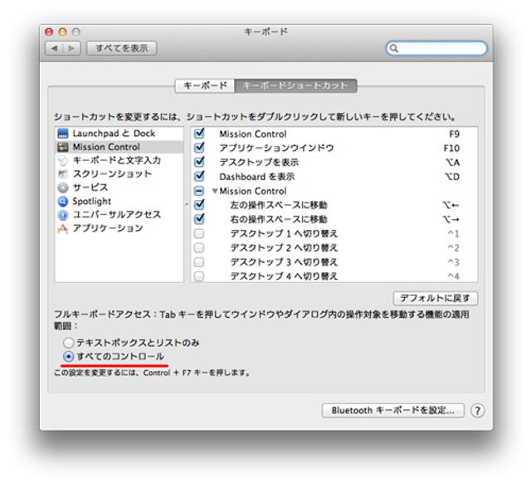The height and width of the screenshot is (483, 531).
Task: Uncheck Dashboard を表示 checkbox
Action: click(199, 176)
